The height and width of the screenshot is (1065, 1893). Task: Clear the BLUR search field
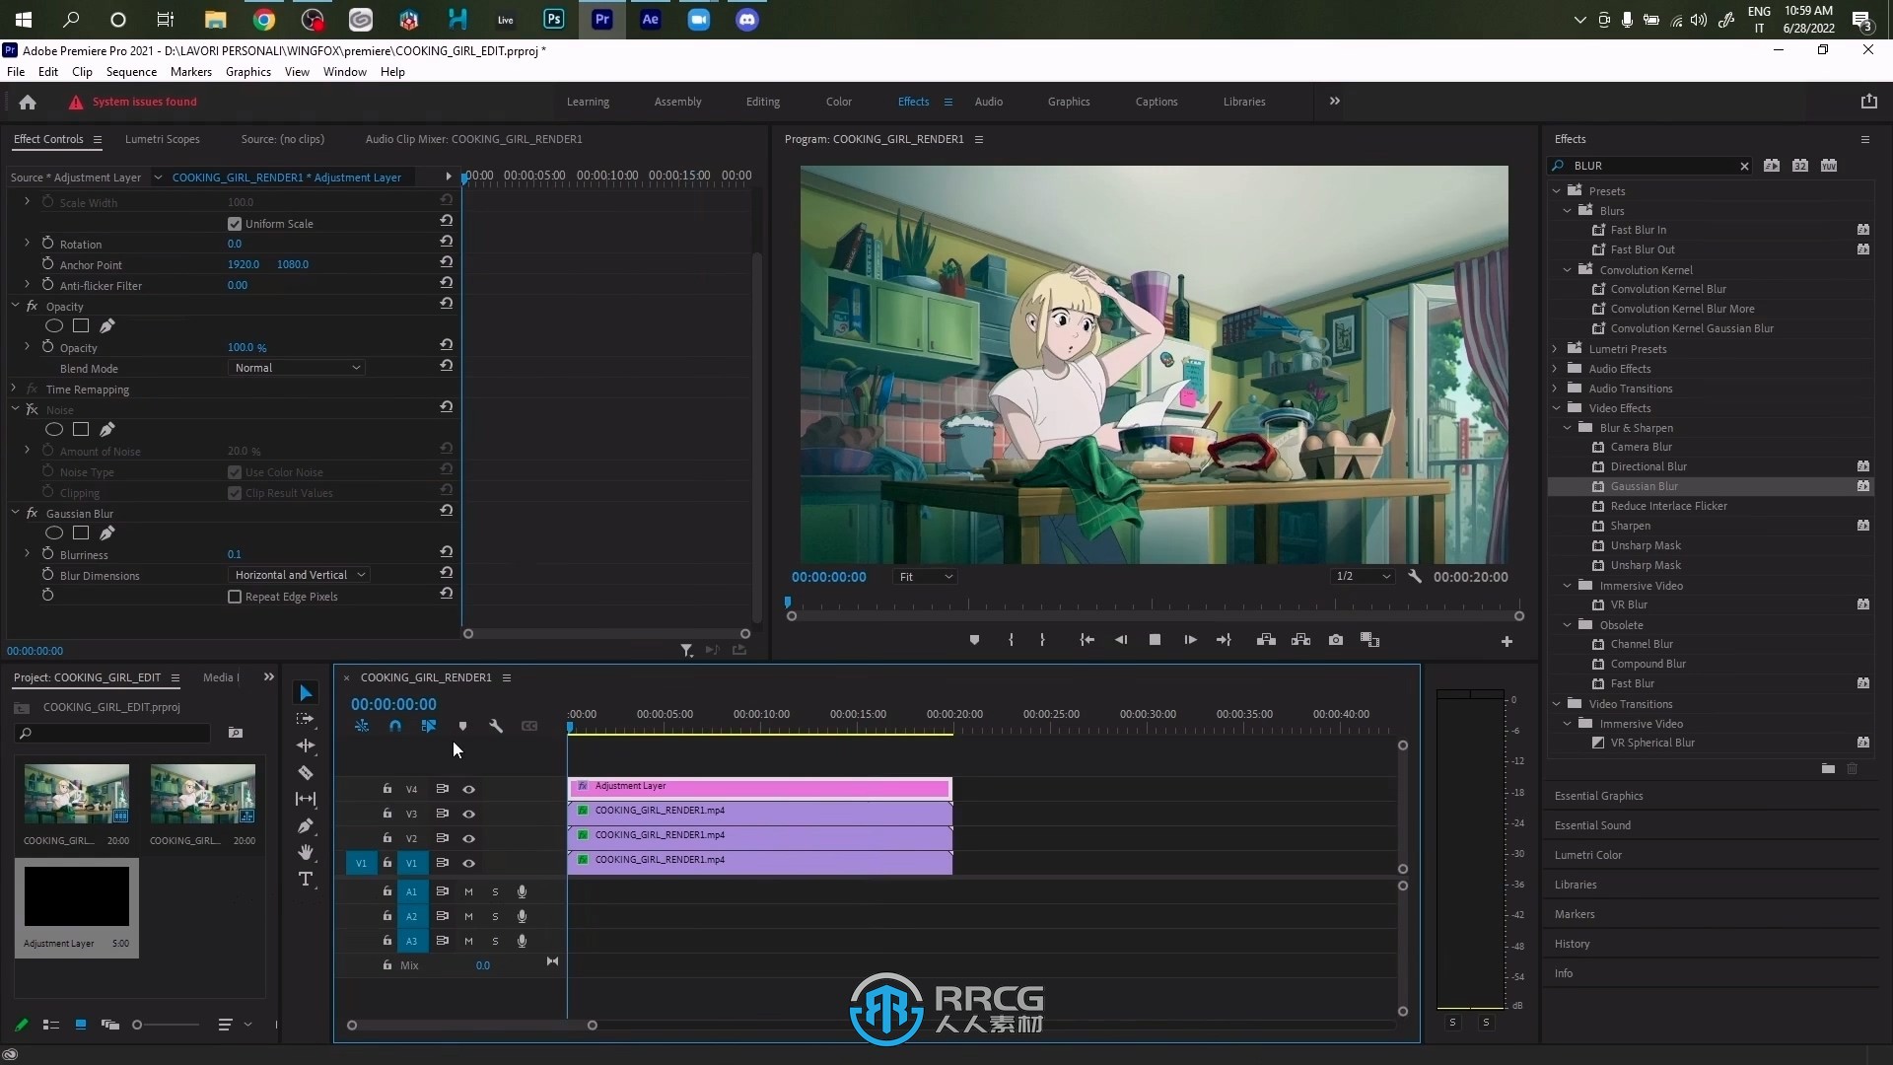[x=1744, y=166]
